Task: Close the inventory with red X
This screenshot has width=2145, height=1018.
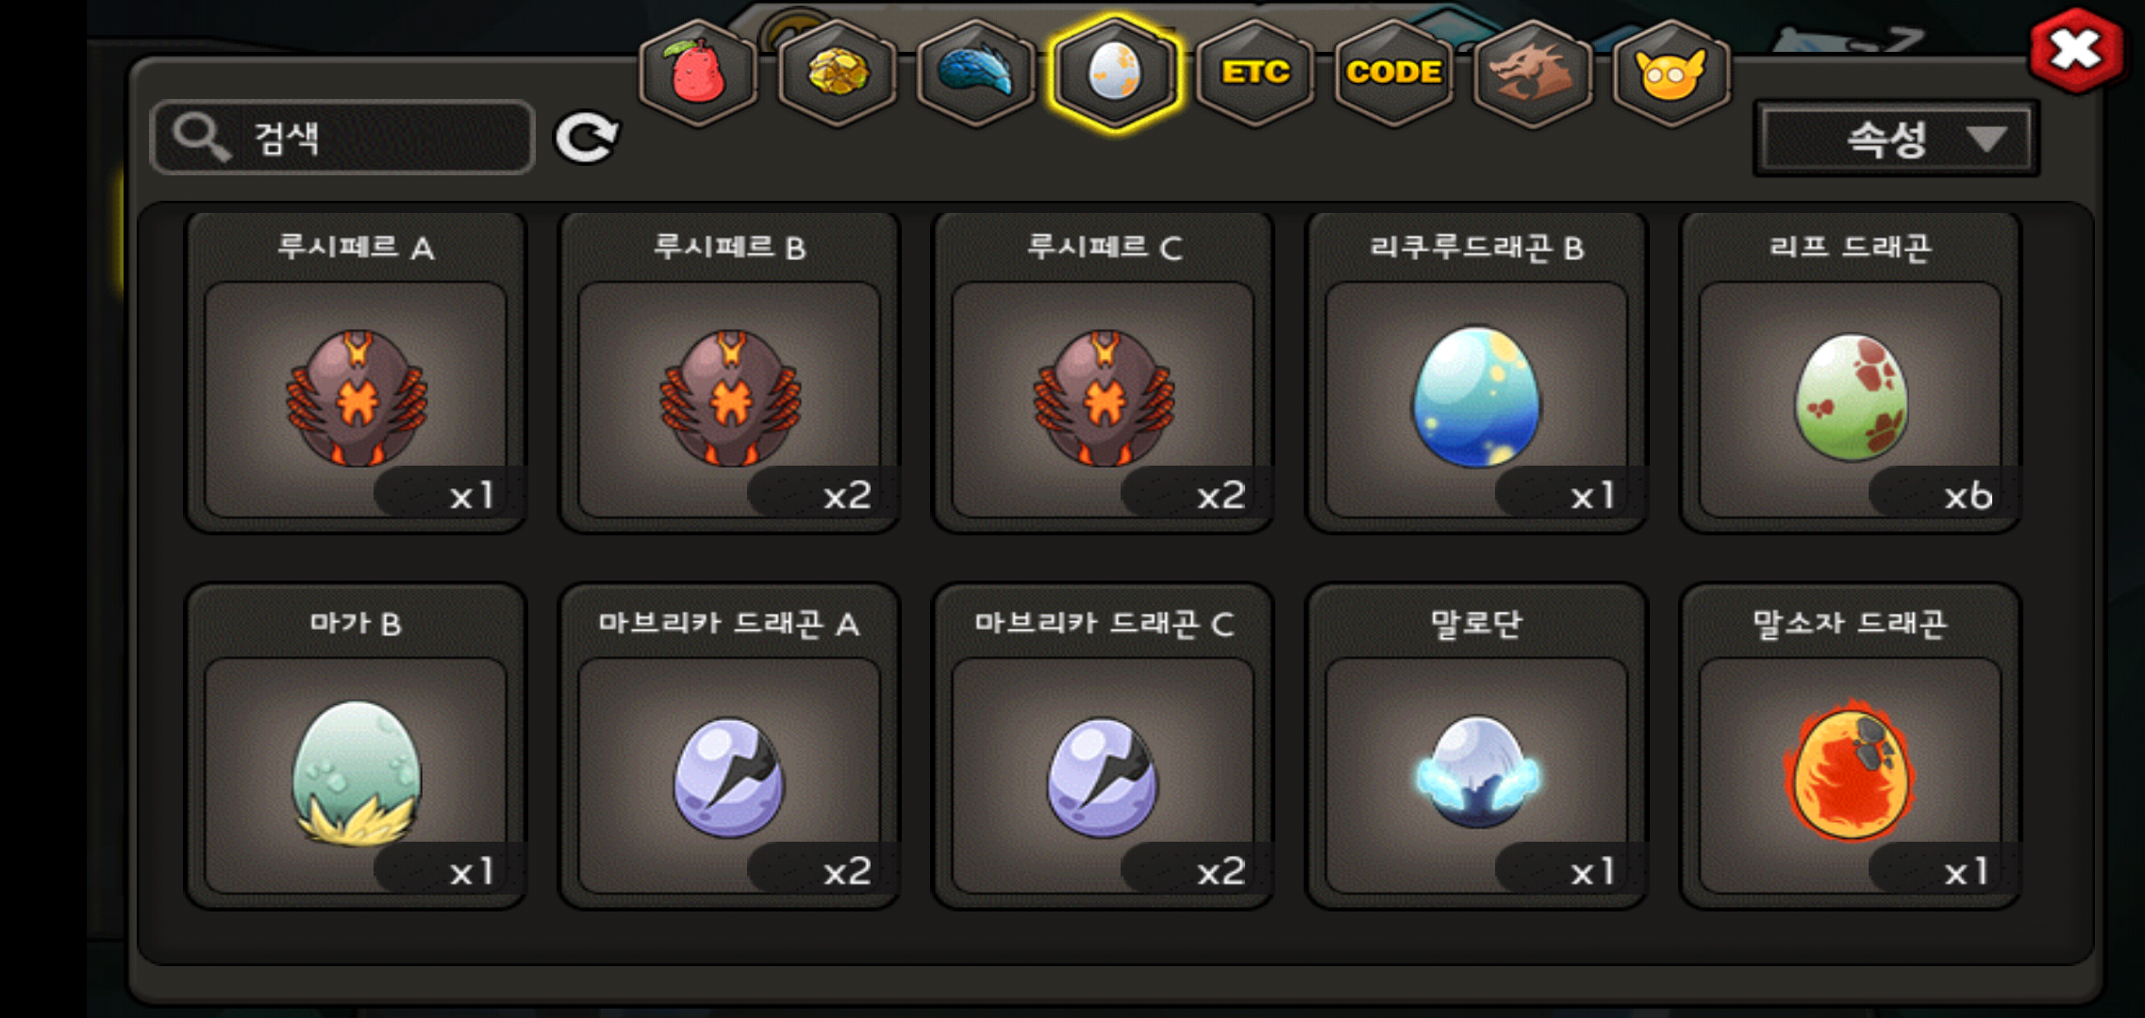Action: (2076, 50)
